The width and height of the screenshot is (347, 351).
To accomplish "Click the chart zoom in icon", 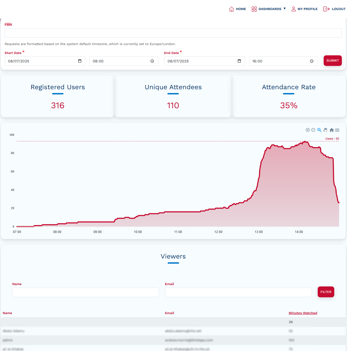I will coord(308,130).
